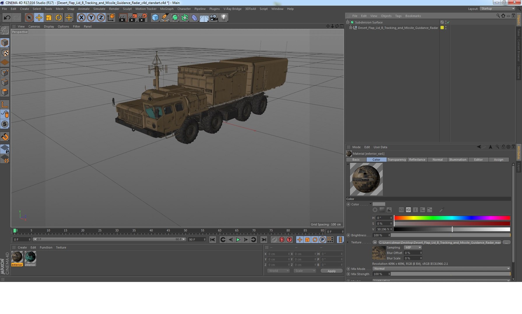Open the MoGraph menu
Viewport: 522px width, 314px height.
(x=167, y=9)
